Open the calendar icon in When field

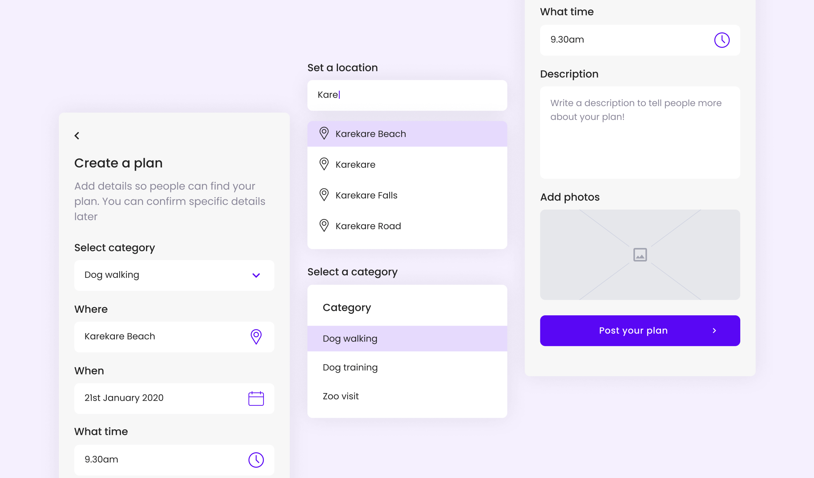[256, 398]
